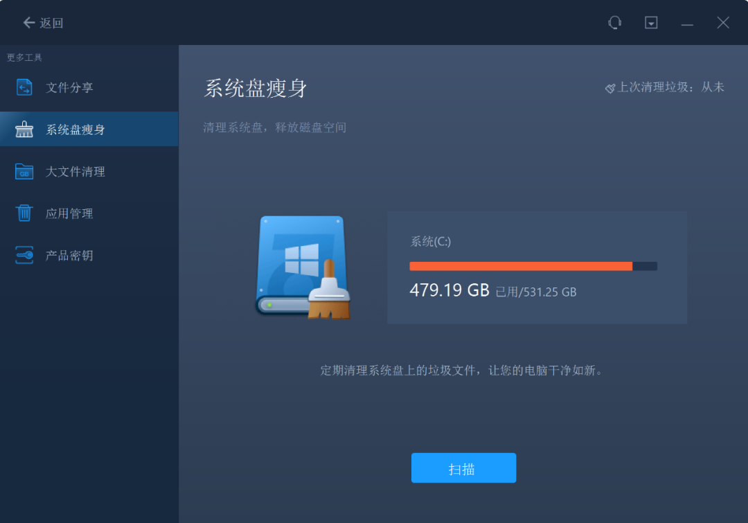
Task: Click 更多工具 sidebar header
Action: tap(24, 57)
